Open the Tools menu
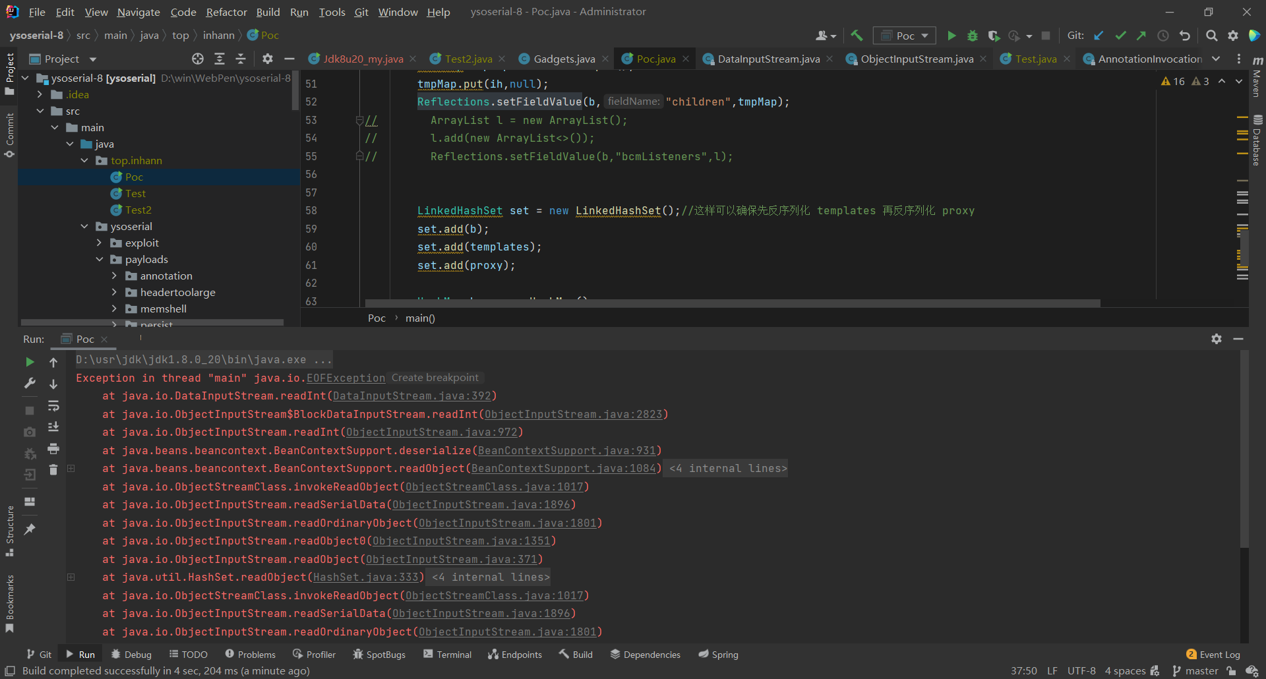The image size is (1266, 679). (x=332, y=12)
